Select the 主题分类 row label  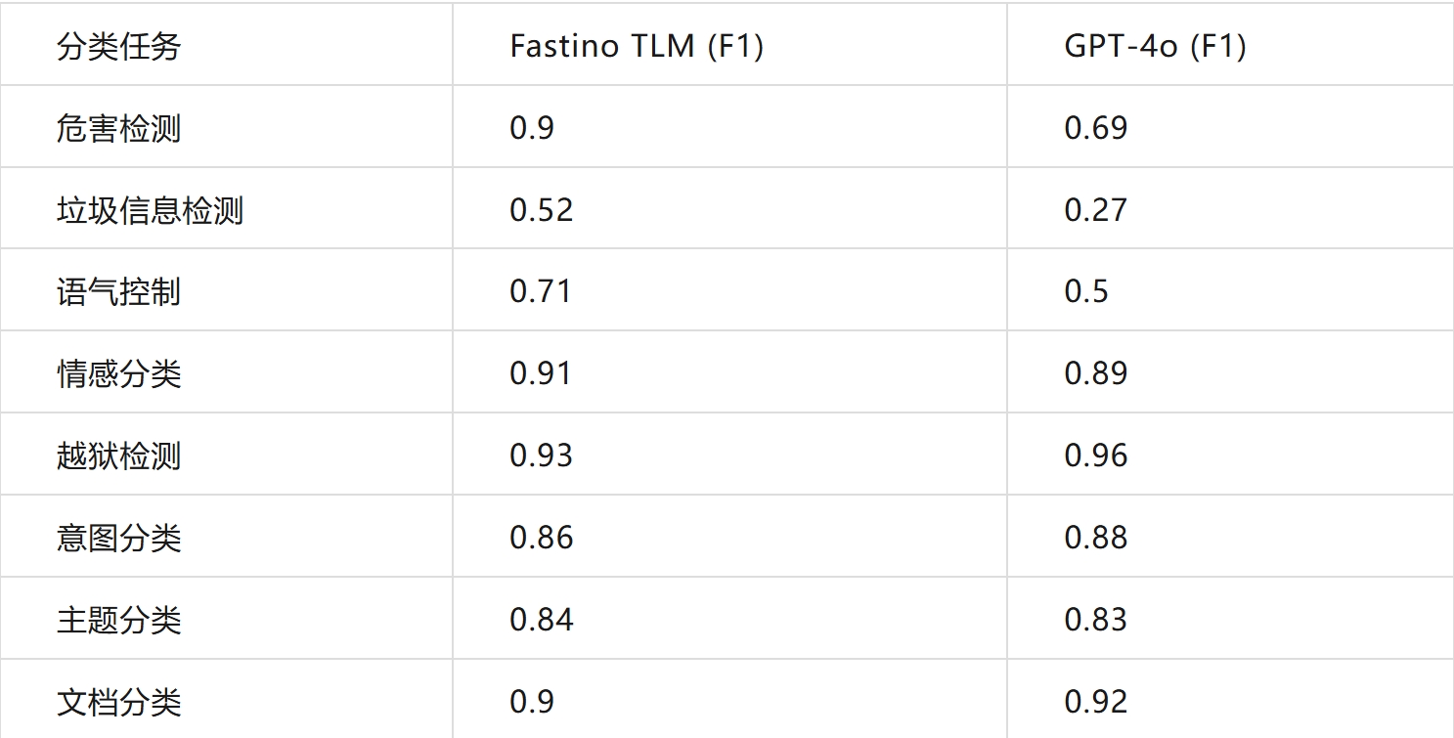(118, 620)
